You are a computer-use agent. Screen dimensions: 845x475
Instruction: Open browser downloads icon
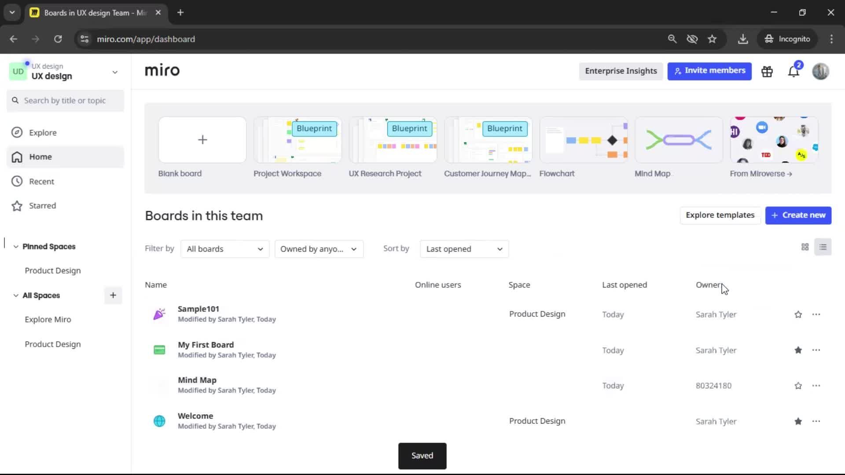coord(743,39)
